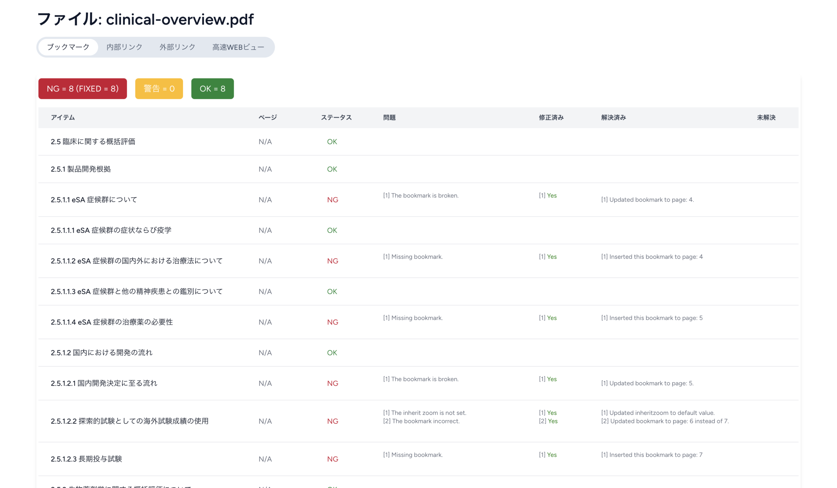Viewport: 837px width, 488px height.
Task: Click the yellow 警告 = 0 badge
Action: pos(159,89)
